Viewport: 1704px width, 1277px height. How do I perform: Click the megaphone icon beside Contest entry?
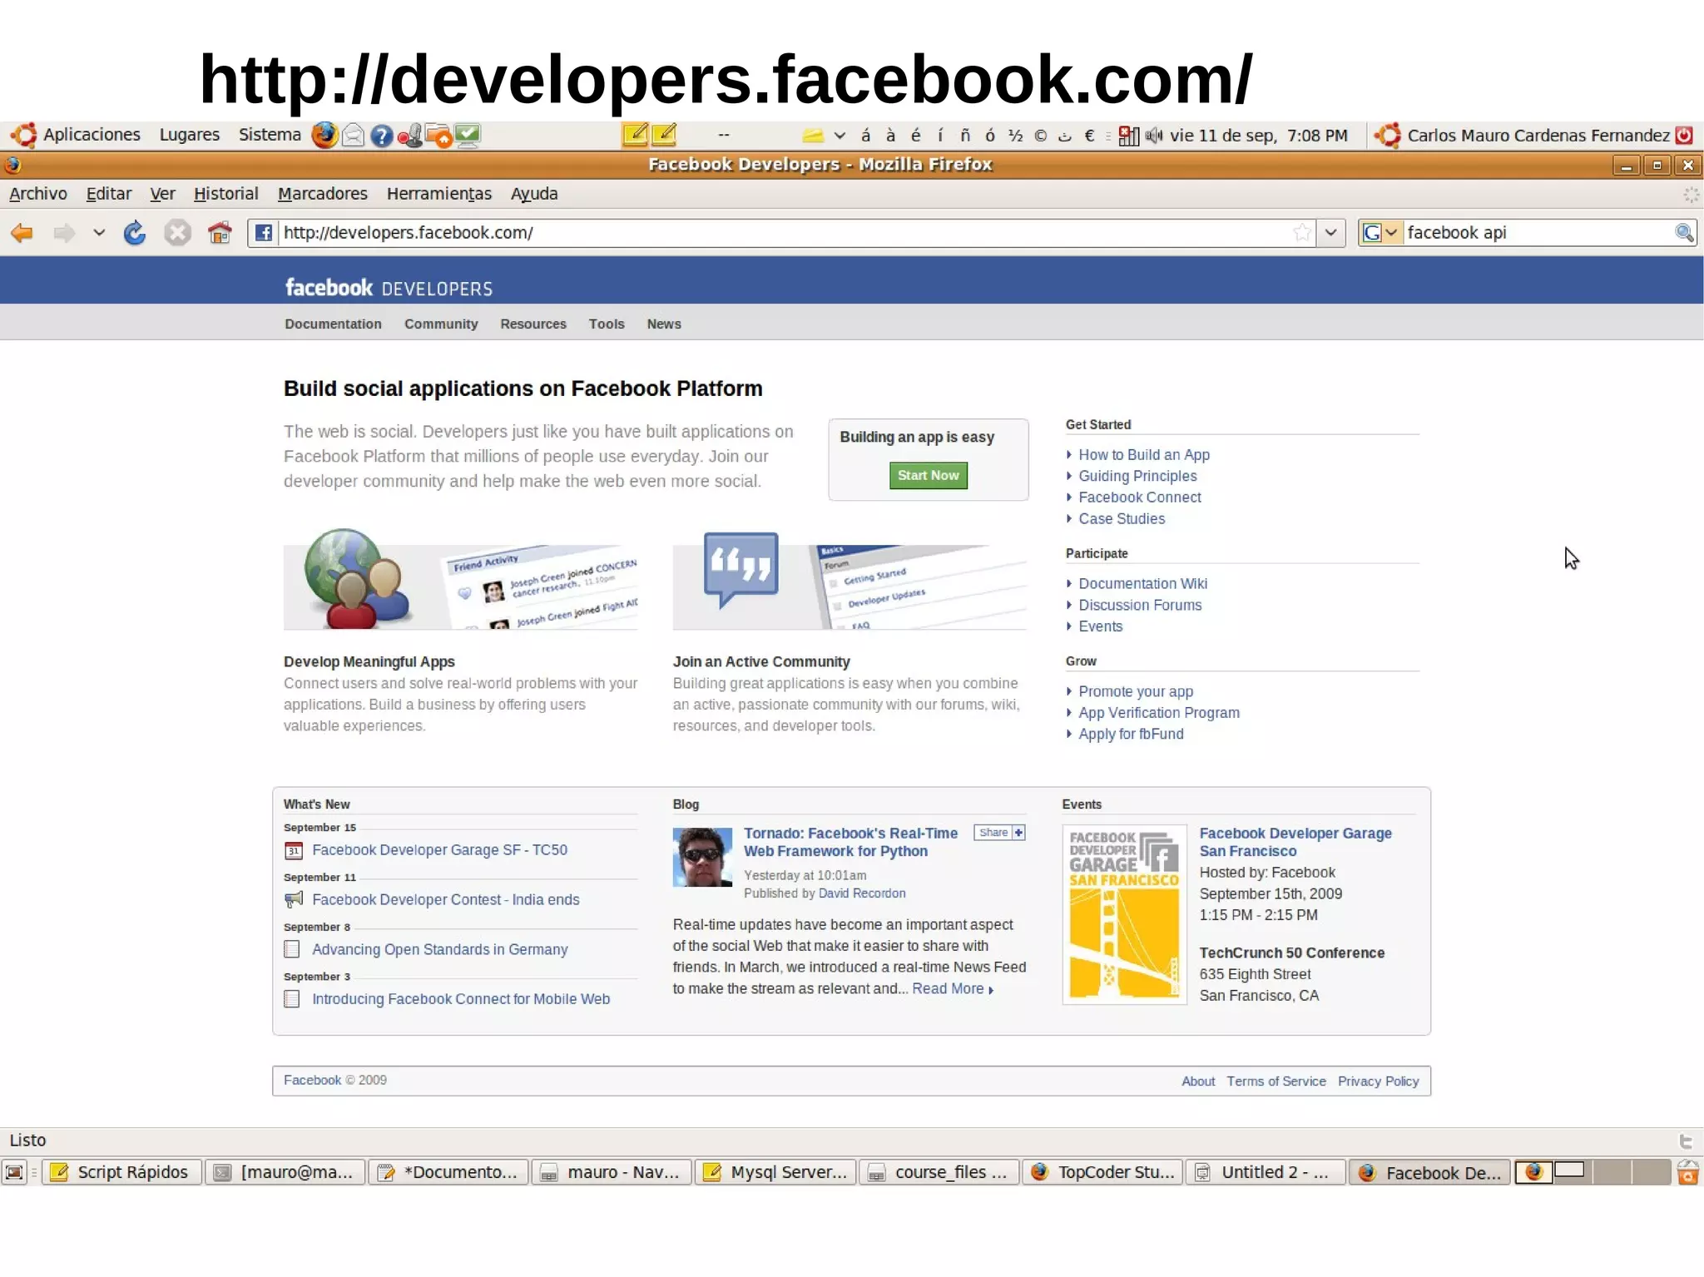click(x=293, y=899)
